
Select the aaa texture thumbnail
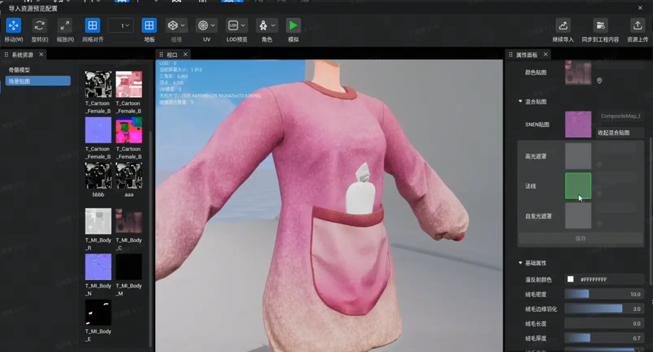(129, 176)
